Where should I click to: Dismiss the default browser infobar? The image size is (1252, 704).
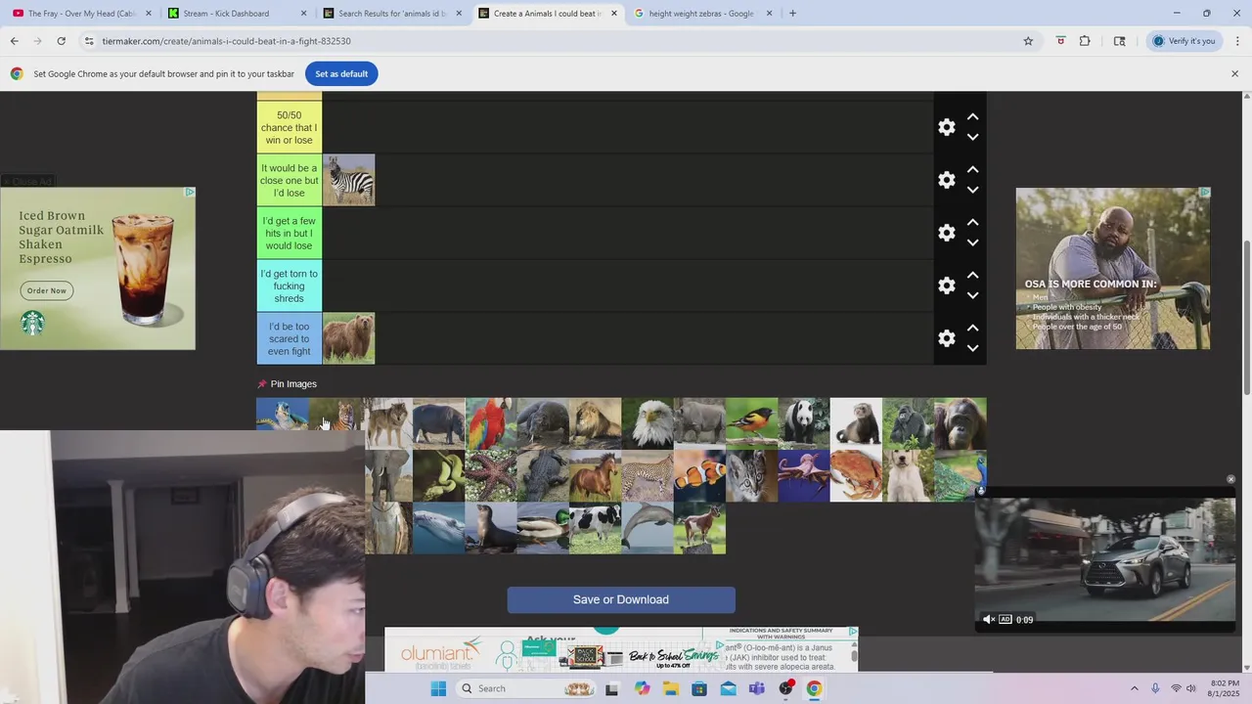(x=1234, y=74)
